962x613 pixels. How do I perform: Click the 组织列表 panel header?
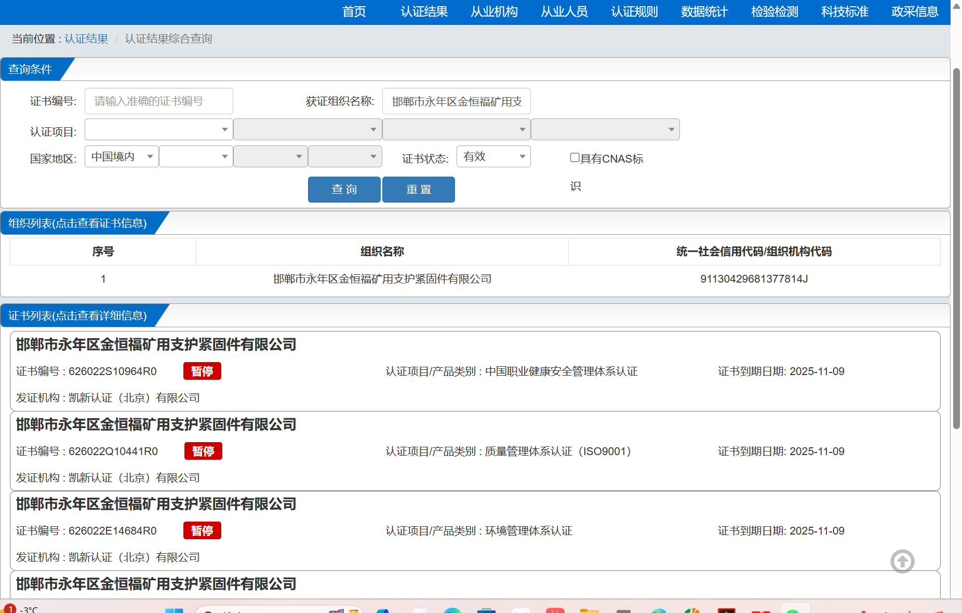[x=78, y=223]
